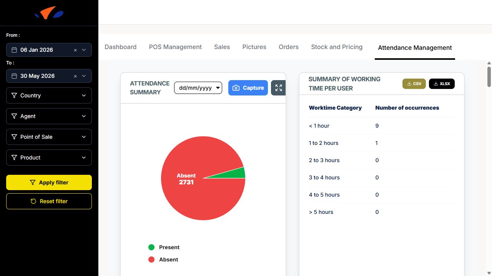Open the Pictures tab
The width and height of the screenshot is (492, 276).
pyautogui.click(x=254, y=47)
